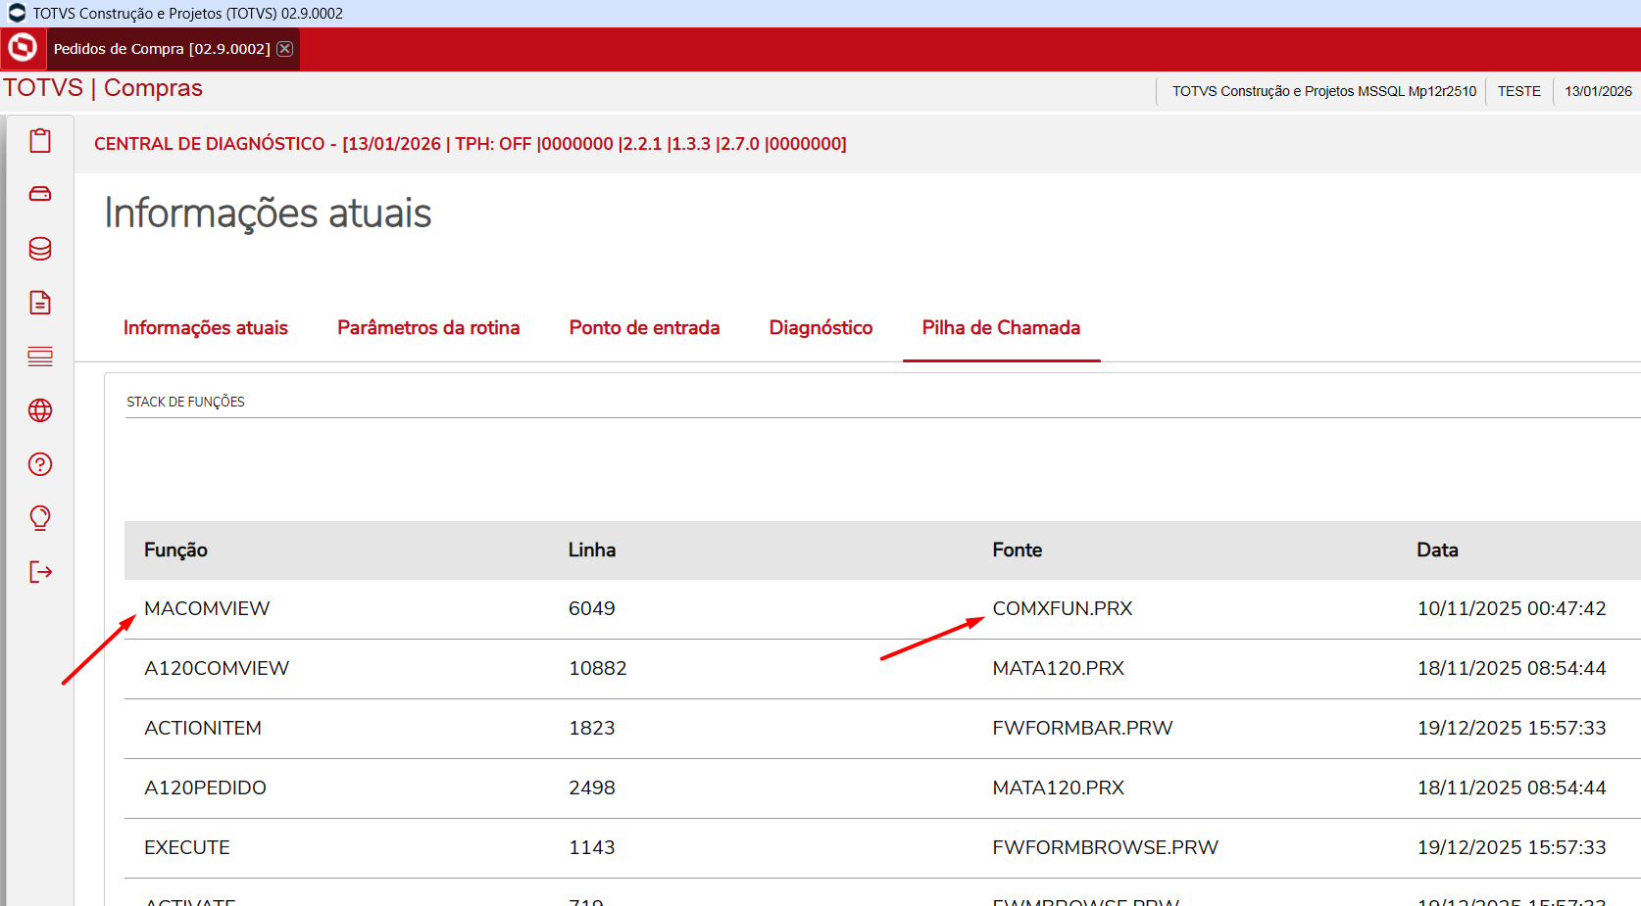The width and height of the screenshot is (1641, 906).
Task: Select the database icon in sidebar
Action: pos(40,249)
